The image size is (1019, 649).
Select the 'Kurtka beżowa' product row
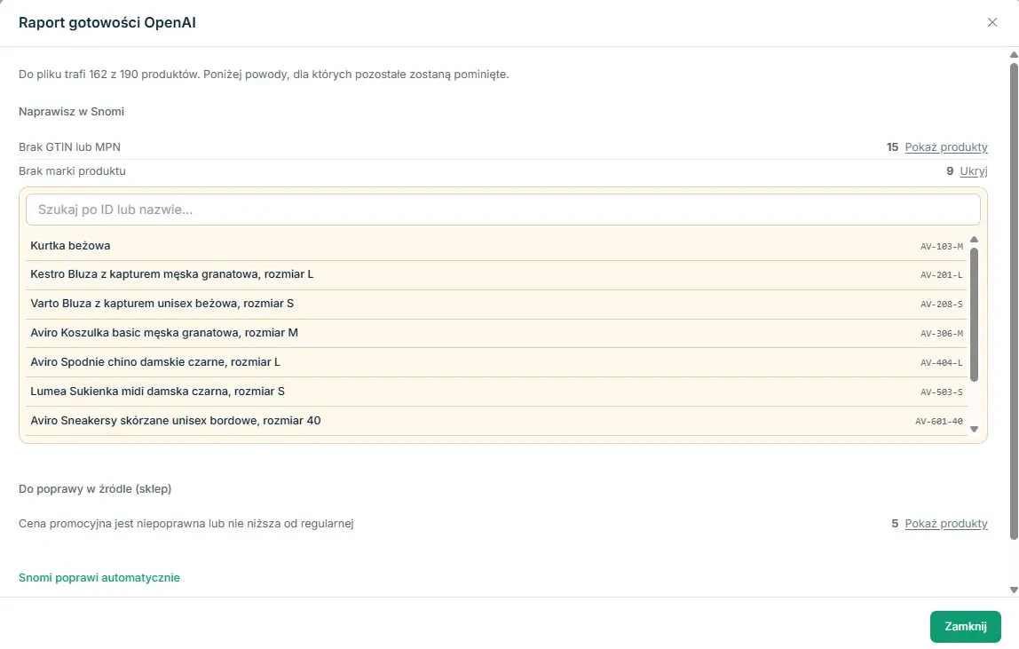coord(496,246)
